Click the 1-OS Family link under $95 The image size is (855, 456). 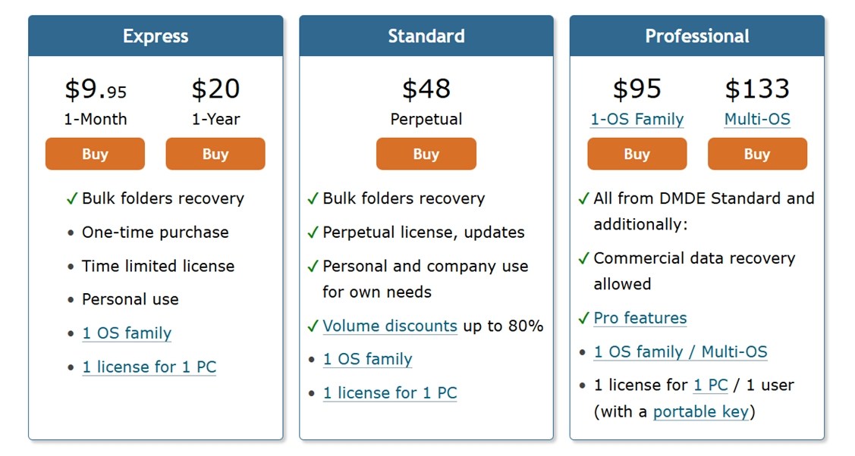coord(637,119)
